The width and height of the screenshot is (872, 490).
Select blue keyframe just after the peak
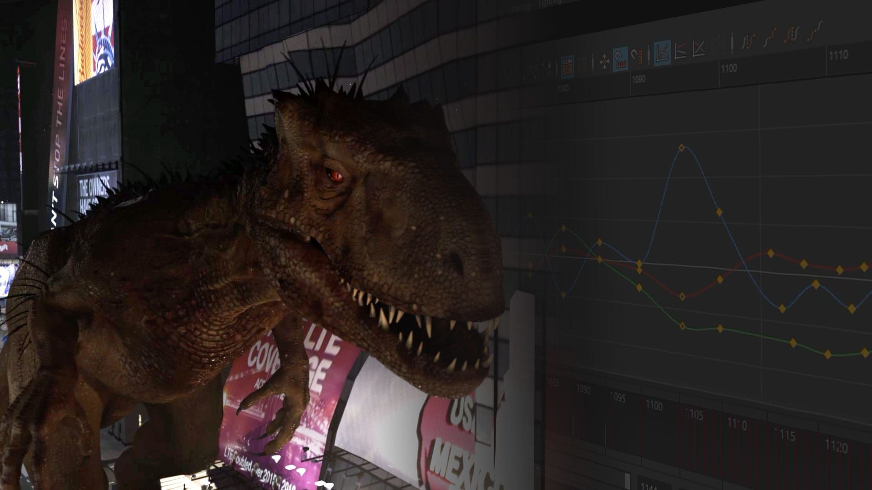point(719,212)
